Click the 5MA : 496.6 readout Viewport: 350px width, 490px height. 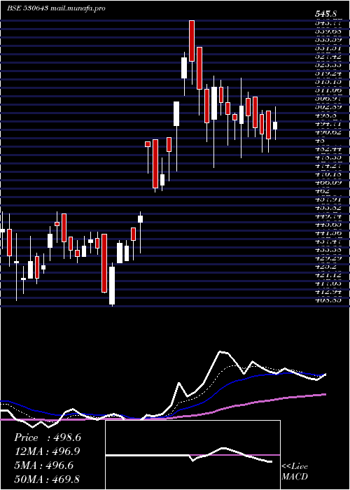[x=43, y=465]
